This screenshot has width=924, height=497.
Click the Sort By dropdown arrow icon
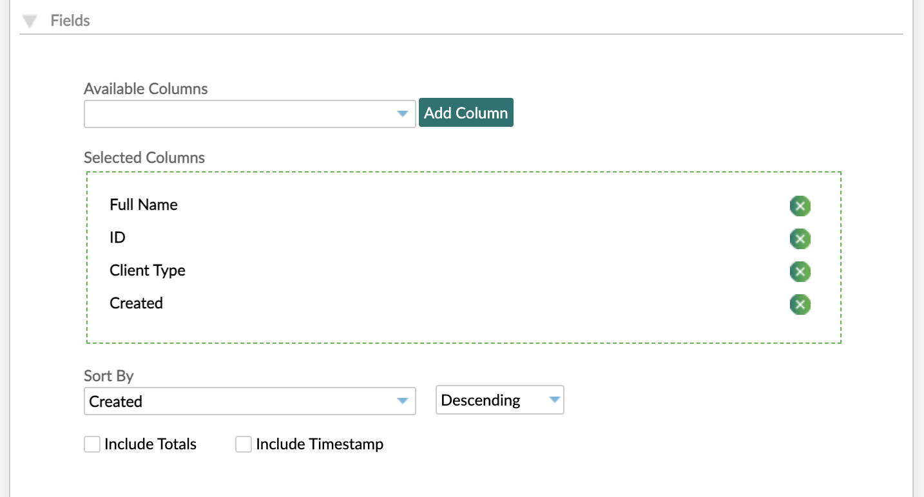pyautogui.click(x=403, y=400)
